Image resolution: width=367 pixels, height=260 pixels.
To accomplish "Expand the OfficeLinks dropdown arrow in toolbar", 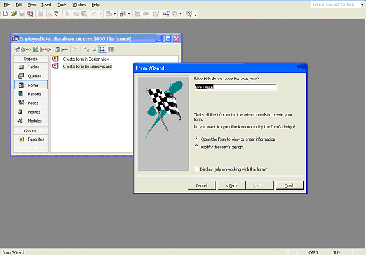I will pyautogui.click(x=114, y=14).
